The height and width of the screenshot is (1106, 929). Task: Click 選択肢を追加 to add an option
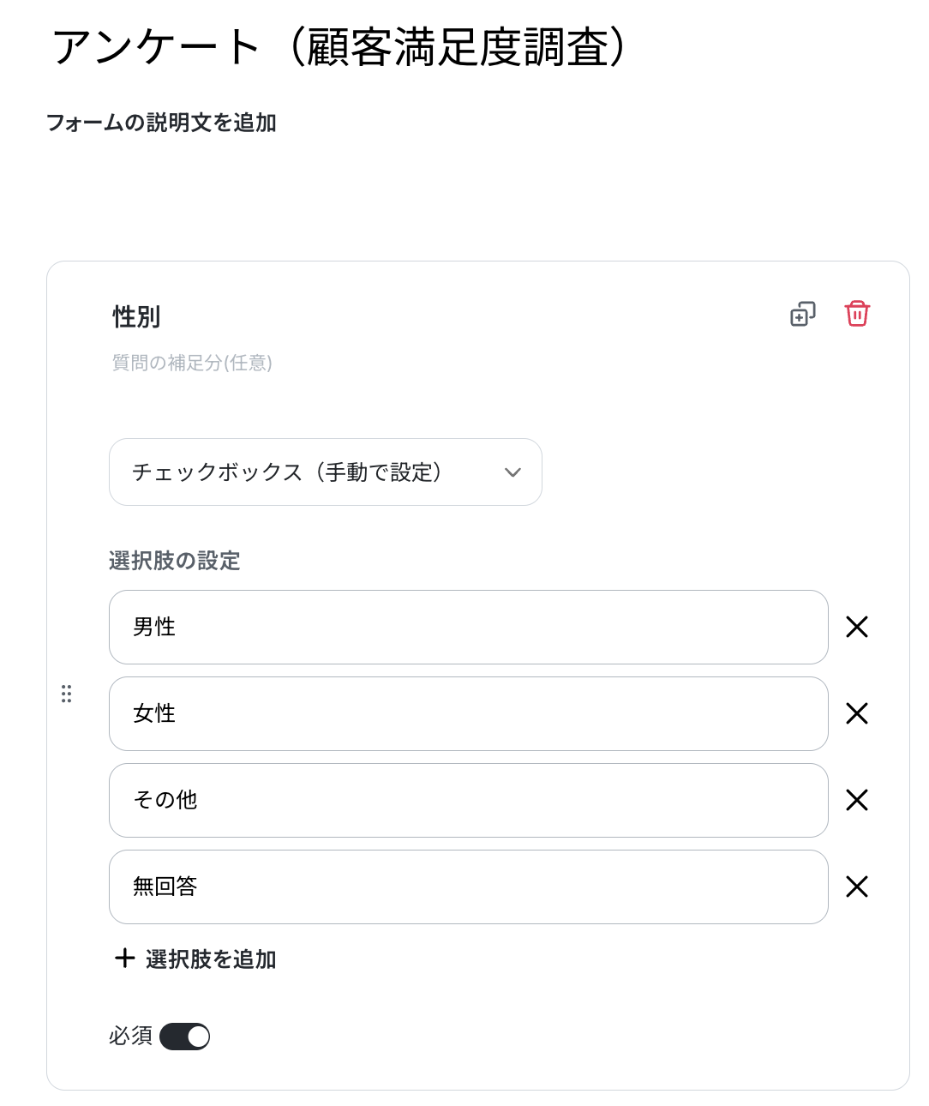(x=211, y=959)
